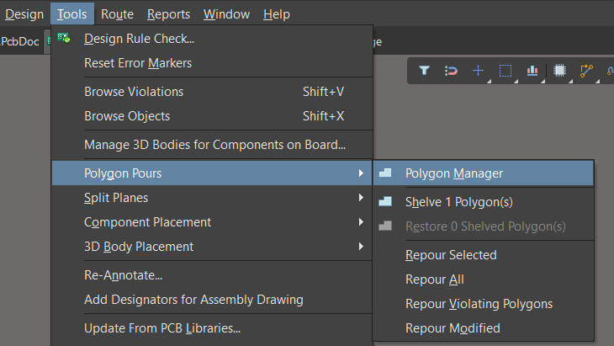This screenshot has height=346, width=614.
Task: Select Browse Violations entry
Action: coord(212,92)
